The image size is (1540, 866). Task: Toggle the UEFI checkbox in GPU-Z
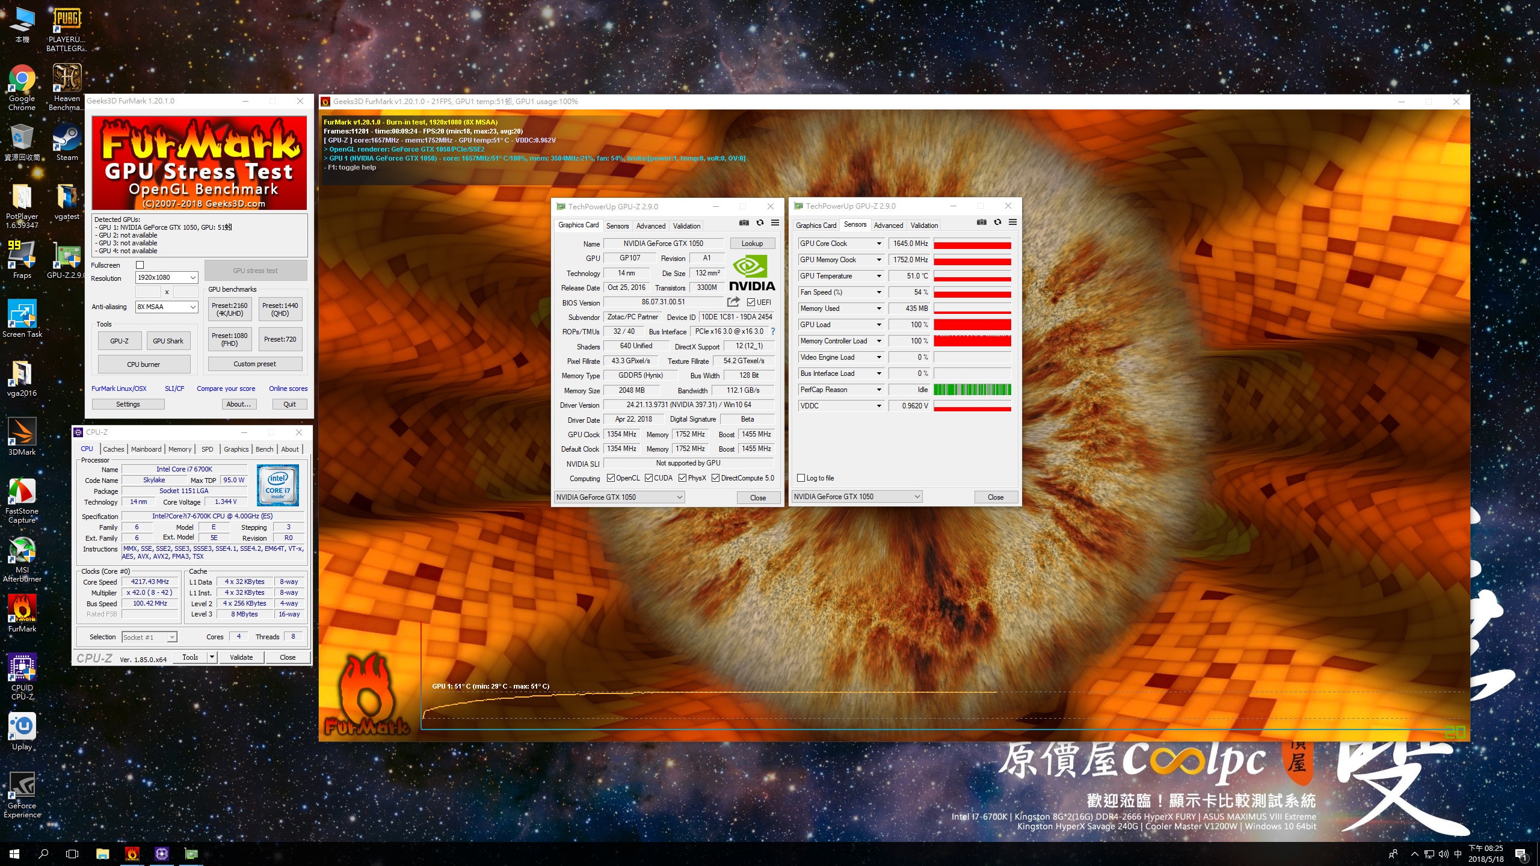click(x=751, y=302)
